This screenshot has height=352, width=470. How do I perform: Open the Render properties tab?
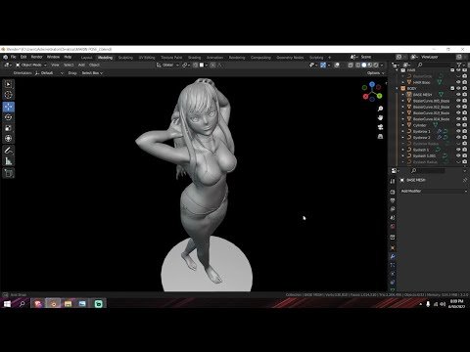point(393,193)
